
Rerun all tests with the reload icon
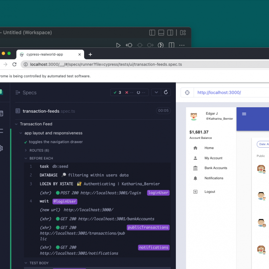click(165, 92)
